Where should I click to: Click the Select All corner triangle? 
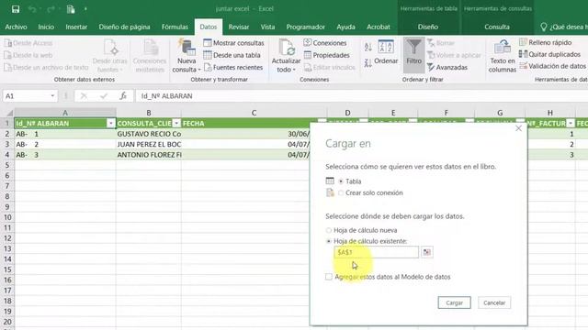pos(9,113)
